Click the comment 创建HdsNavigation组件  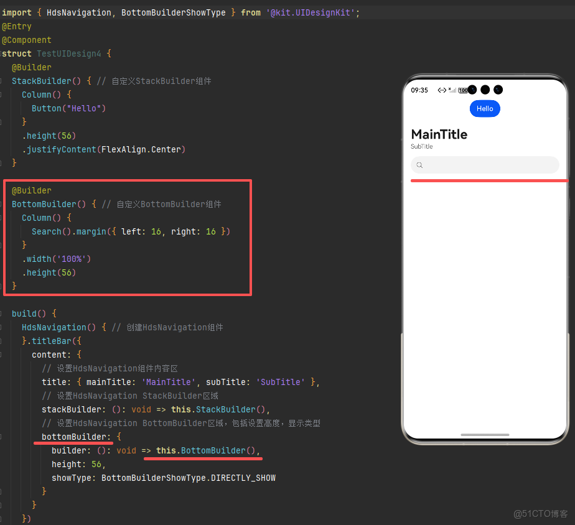[175, 327]
